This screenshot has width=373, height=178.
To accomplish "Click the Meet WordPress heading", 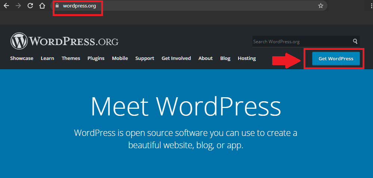I will [x=186, y=106].
